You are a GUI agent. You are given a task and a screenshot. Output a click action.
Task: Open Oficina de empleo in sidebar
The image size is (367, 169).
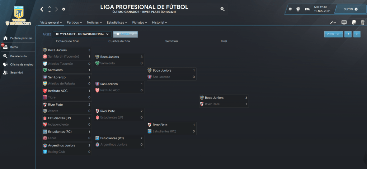(21, 64)
